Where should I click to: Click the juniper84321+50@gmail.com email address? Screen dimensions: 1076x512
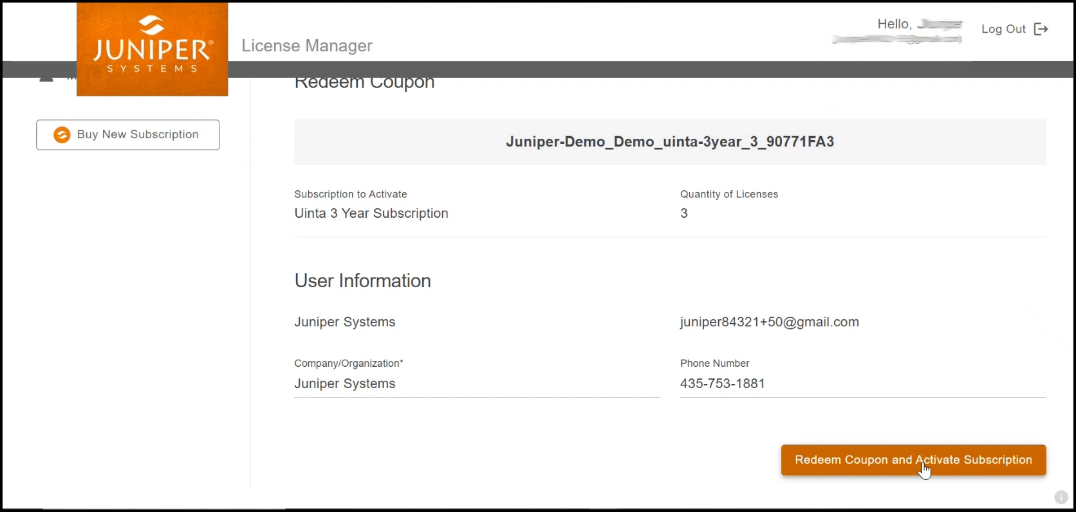click(x=769, y=322)
